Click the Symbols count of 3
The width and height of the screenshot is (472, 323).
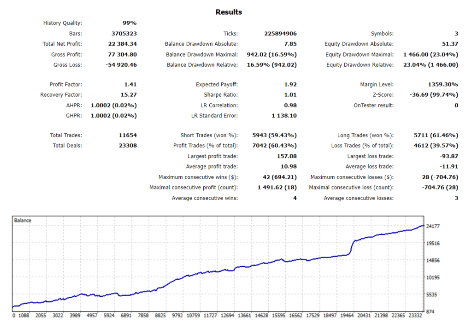[455, 33]
